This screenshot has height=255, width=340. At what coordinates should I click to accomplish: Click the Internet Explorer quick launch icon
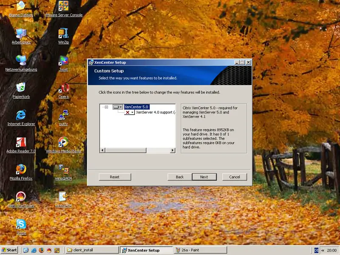[x=34, y=250]
